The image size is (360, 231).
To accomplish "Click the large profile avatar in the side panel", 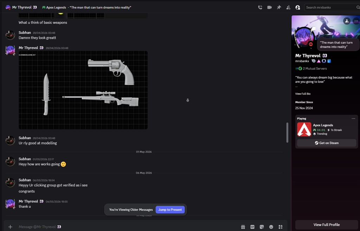I will tap(304, 37).
